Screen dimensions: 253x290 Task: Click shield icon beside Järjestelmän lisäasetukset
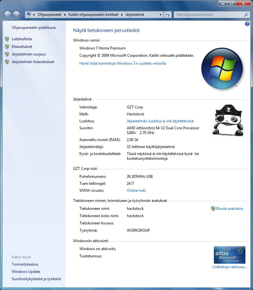pos(7,61)
